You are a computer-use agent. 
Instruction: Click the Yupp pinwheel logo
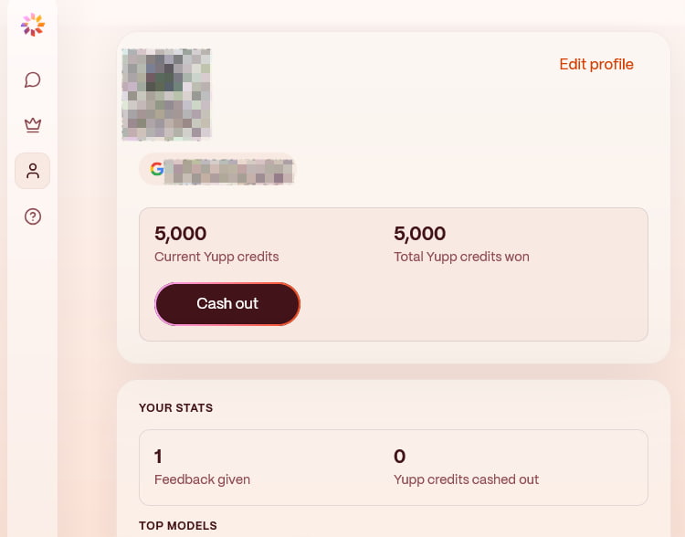(33, 25)
